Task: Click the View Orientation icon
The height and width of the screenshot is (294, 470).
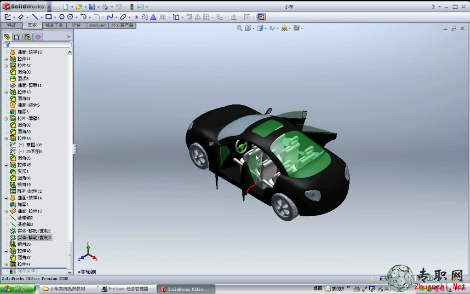Action: click(248, 28)
